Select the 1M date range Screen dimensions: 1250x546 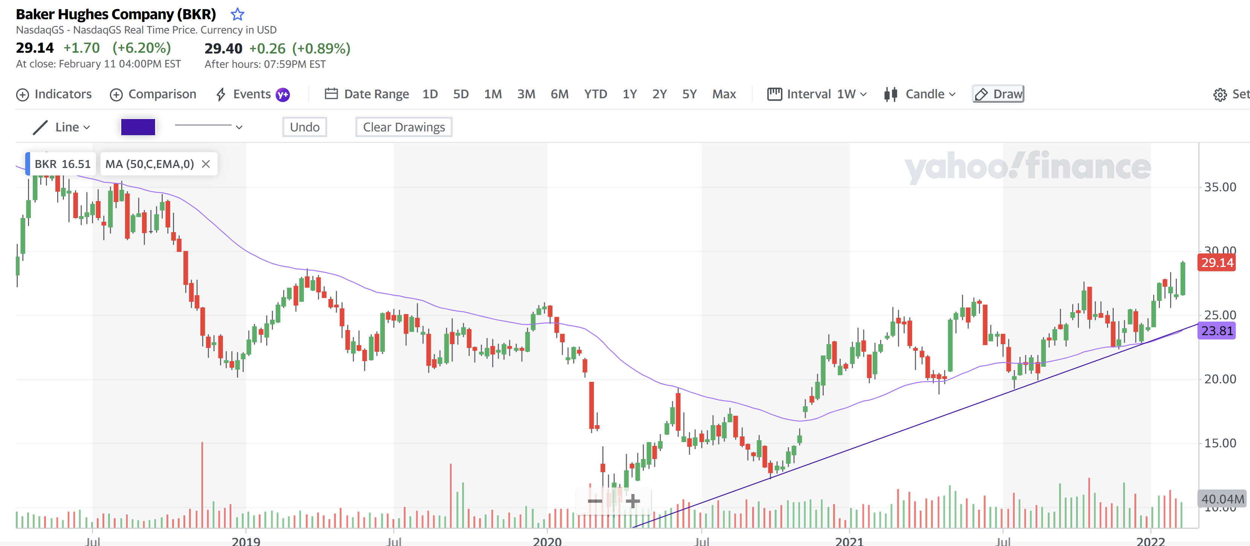[x=492, y=94]
